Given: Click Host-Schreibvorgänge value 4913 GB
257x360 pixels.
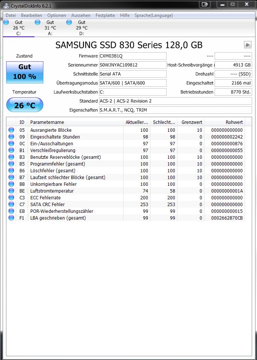Looking at the screenshot, I should (x=233, y=65).
